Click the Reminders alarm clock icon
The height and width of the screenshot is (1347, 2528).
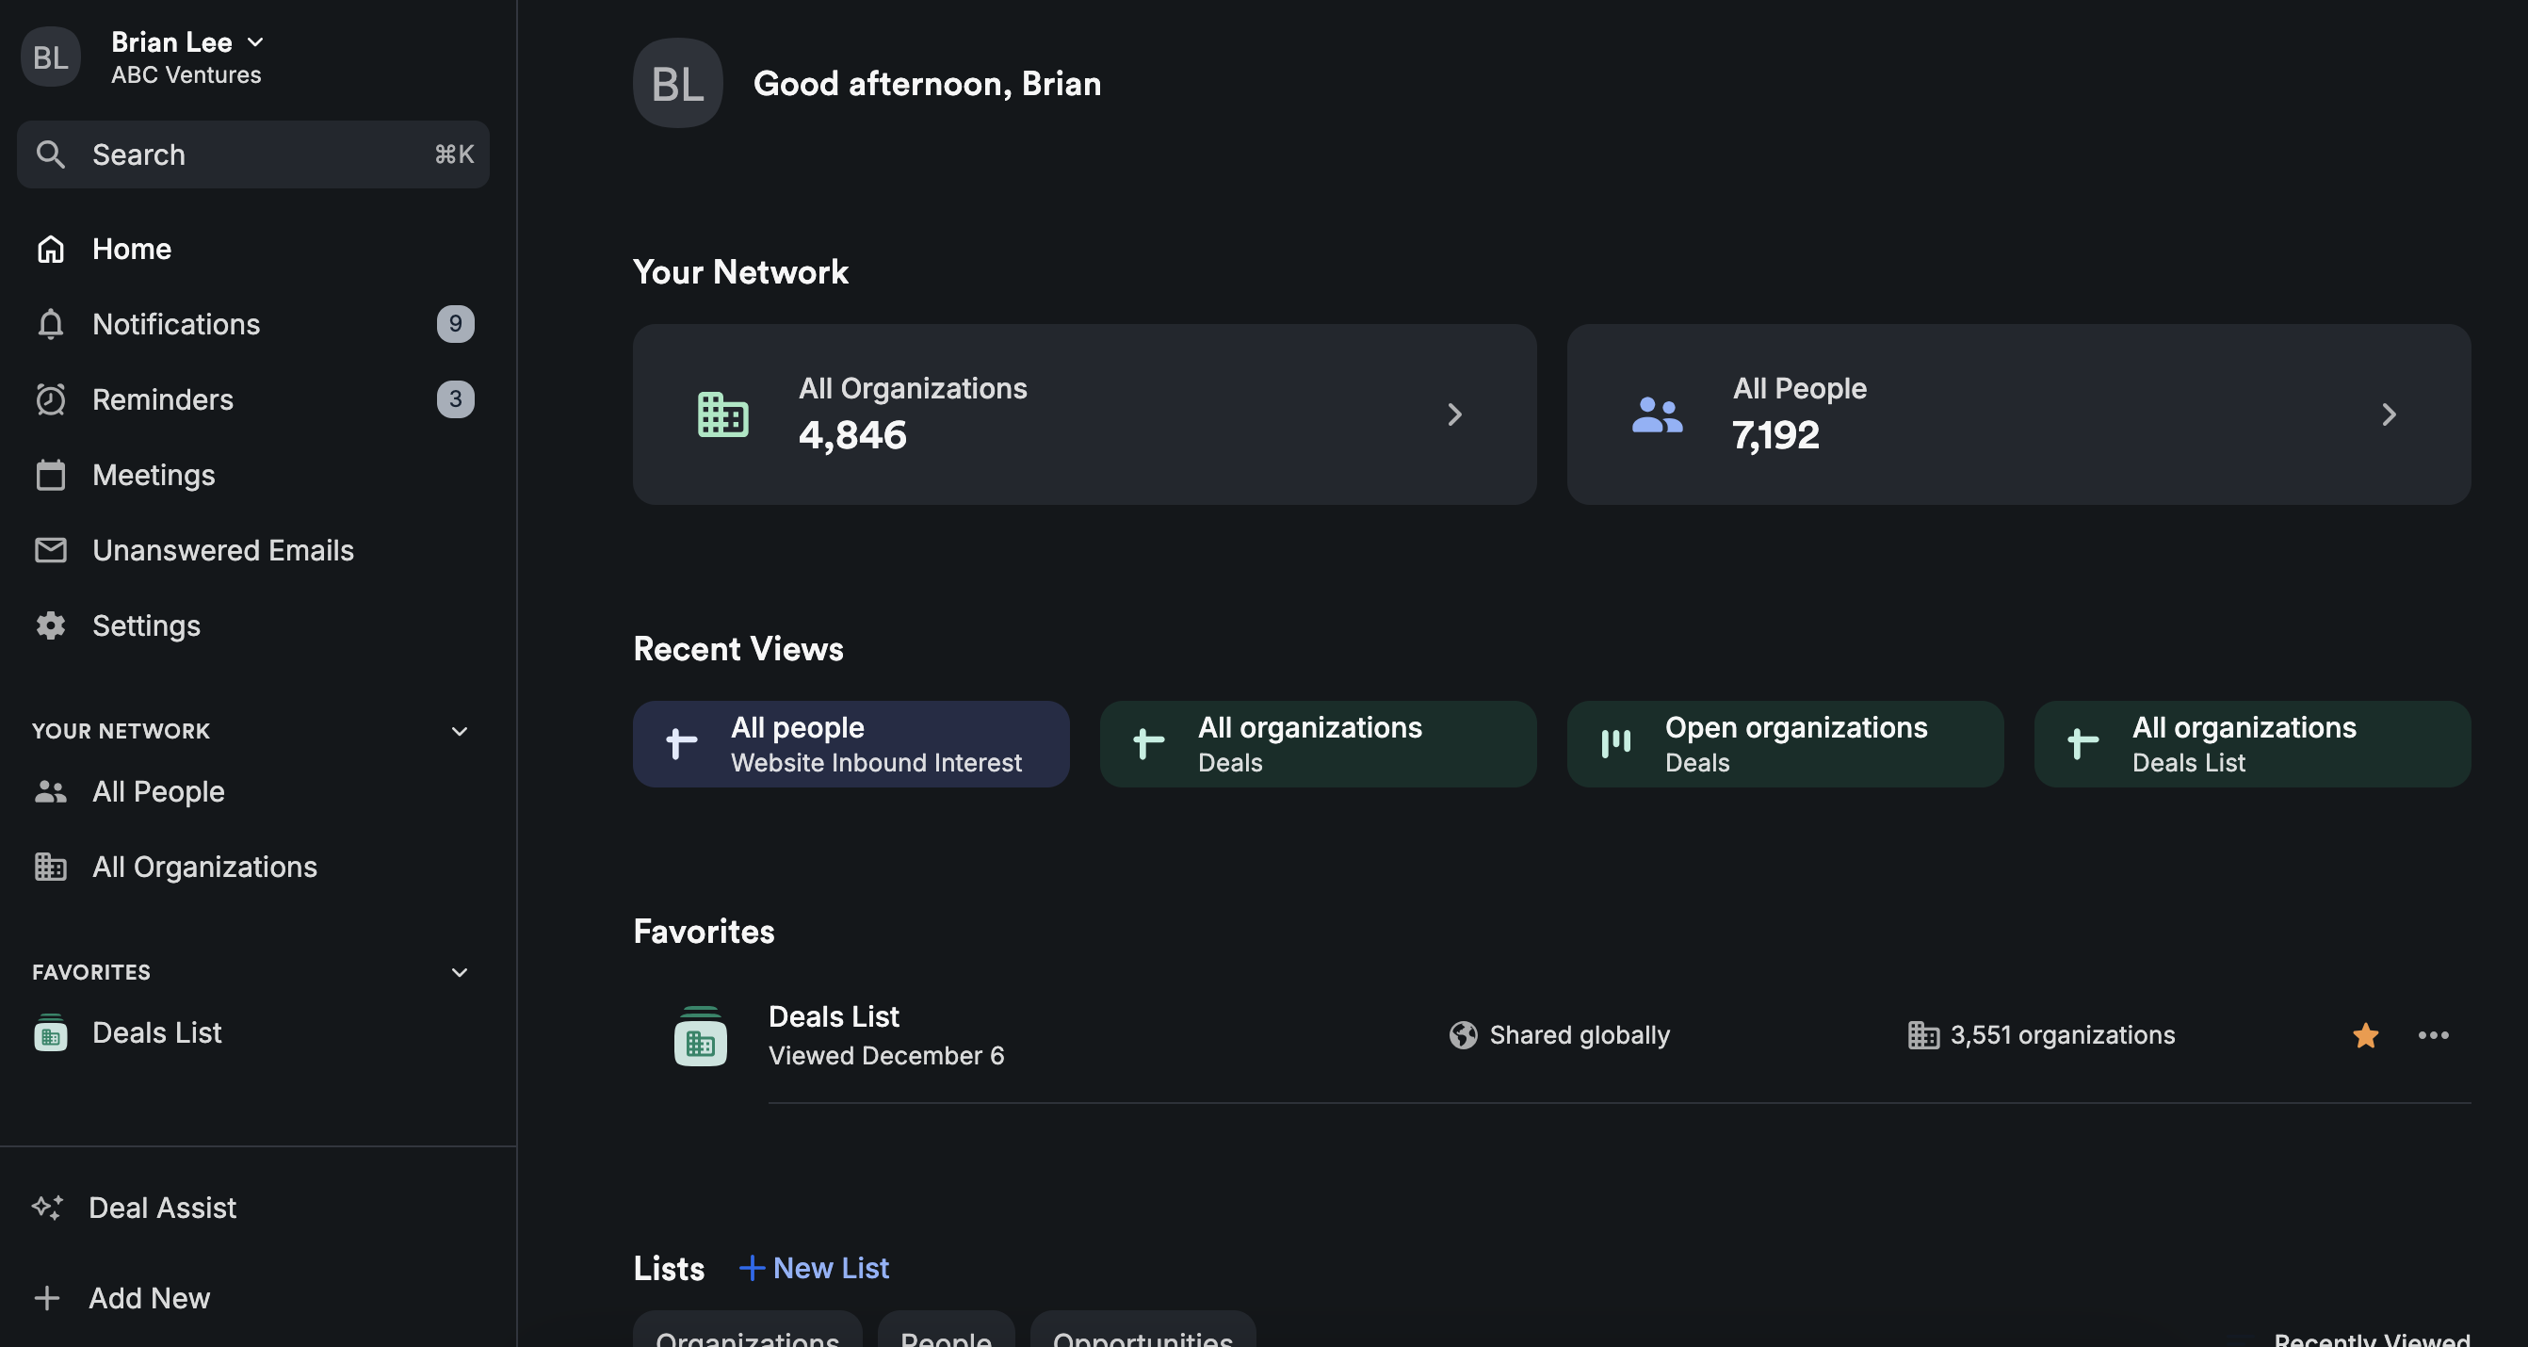click(50, 399)
